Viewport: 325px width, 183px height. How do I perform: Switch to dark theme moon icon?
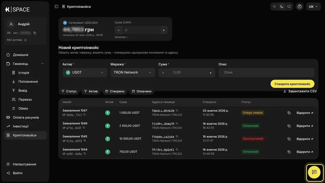coord(282,7)
